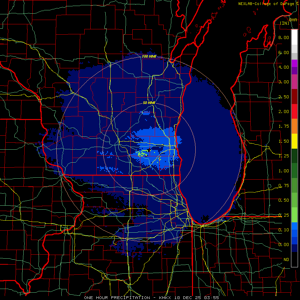Click the "1.50" legend value

click(283, 141)
